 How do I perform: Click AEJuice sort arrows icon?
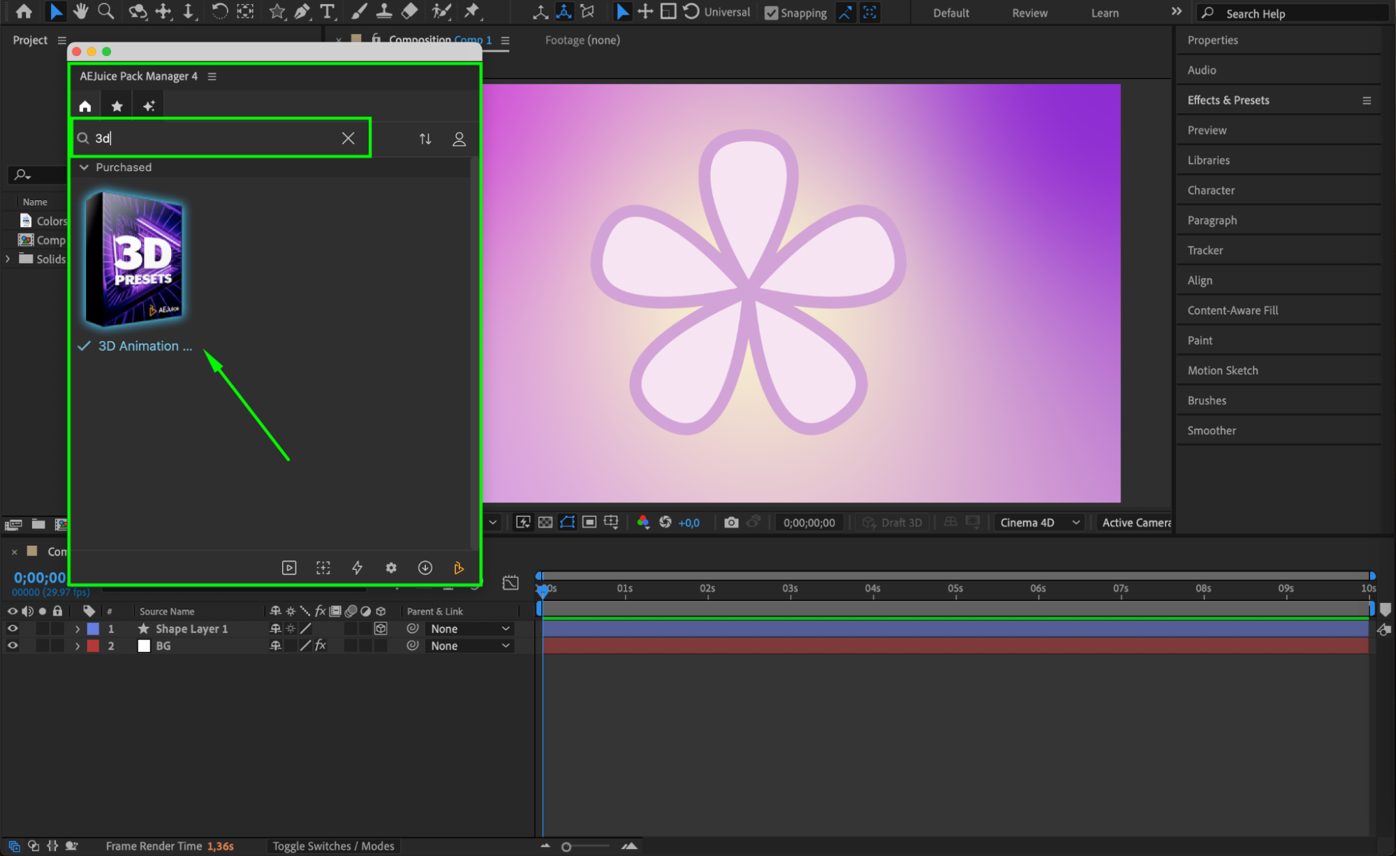425,139
